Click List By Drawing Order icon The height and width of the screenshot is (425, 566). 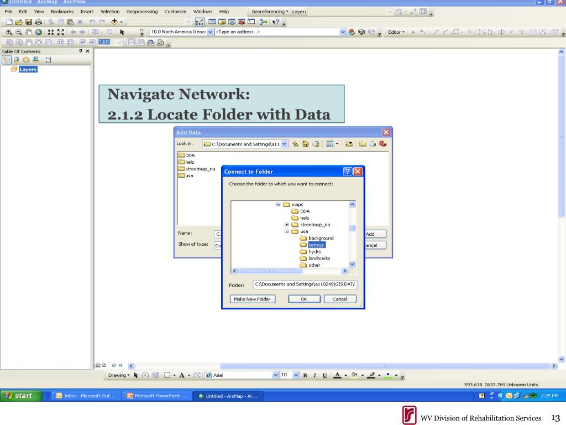point(7,60)
